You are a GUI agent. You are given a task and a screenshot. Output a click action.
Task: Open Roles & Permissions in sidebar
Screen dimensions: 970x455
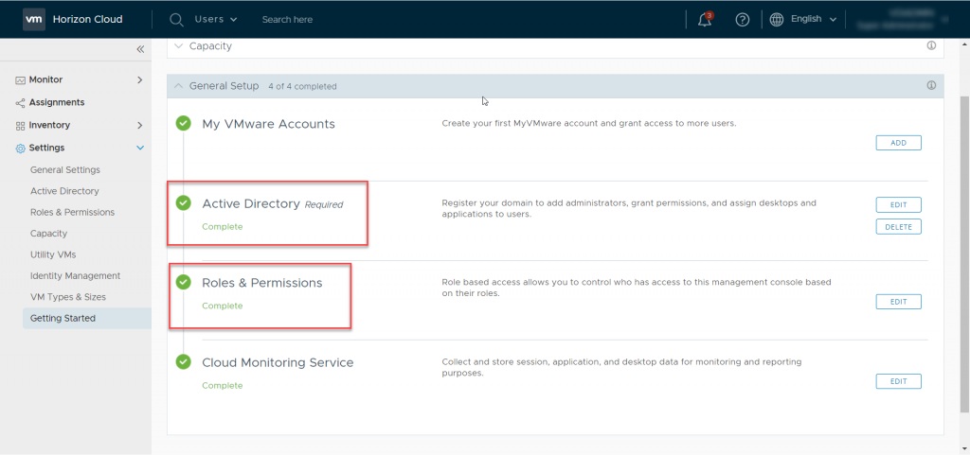(72, 213)
